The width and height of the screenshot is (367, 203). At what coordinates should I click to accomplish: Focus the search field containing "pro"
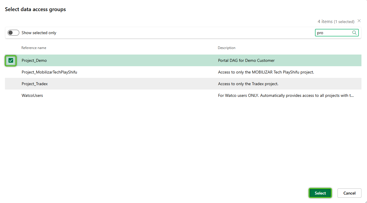(333, 33)
